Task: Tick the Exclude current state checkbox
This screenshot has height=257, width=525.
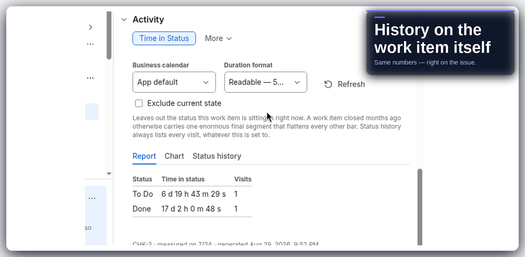Action: point(139,103)
